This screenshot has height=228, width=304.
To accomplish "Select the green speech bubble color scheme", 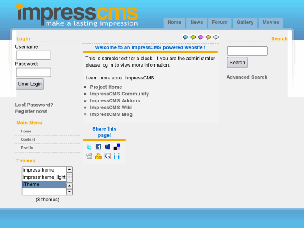I will [x=193, y=37].
